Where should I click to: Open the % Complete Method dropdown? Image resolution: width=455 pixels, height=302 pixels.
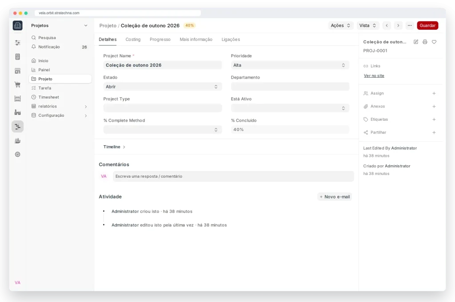(x=163, y=130)
